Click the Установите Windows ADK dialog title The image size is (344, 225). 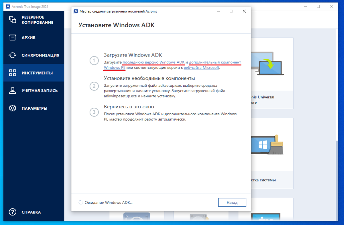click(x=117, y=25)
